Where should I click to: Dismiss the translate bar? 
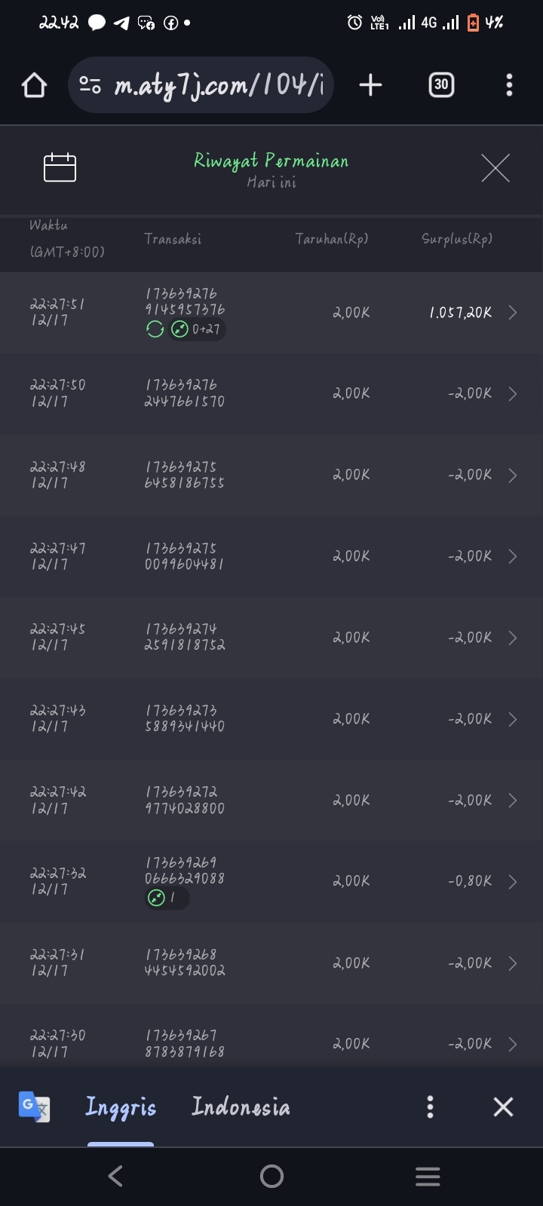[x=503, y=1107]
